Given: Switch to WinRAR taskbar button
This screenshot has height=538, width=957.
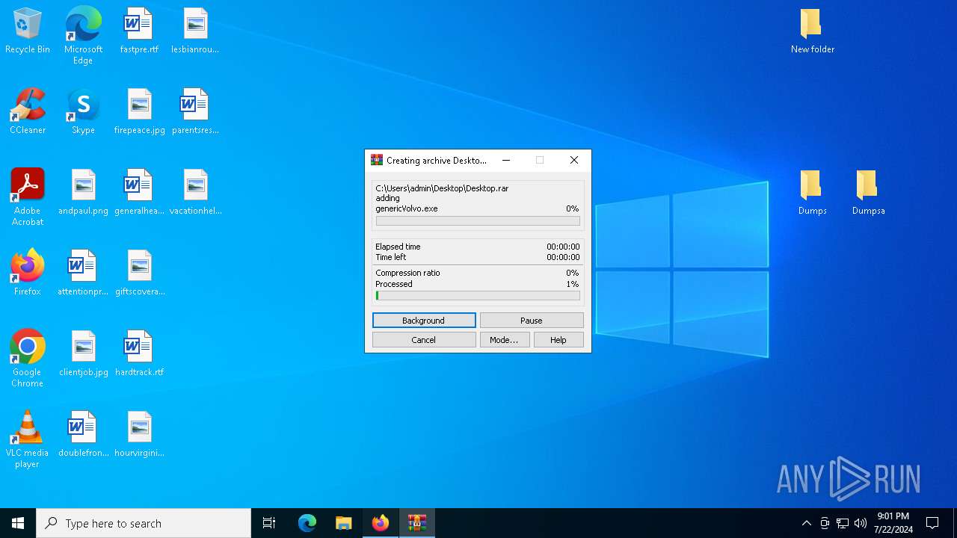Looking at the screenshot, I should (416, 523).
